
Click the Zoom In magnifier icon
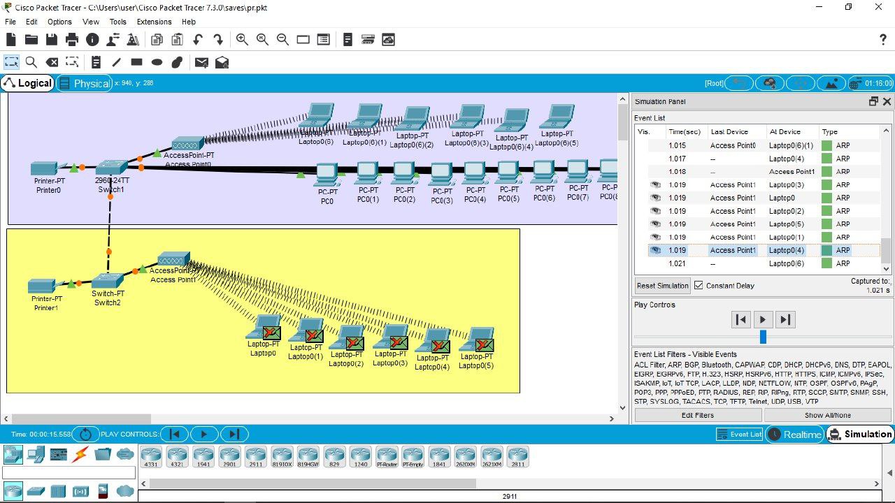tap(242, 40)
